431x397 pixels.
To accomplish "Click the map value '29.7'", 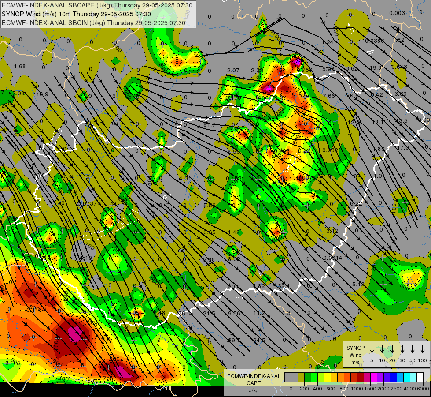I will tap(234, 340).
